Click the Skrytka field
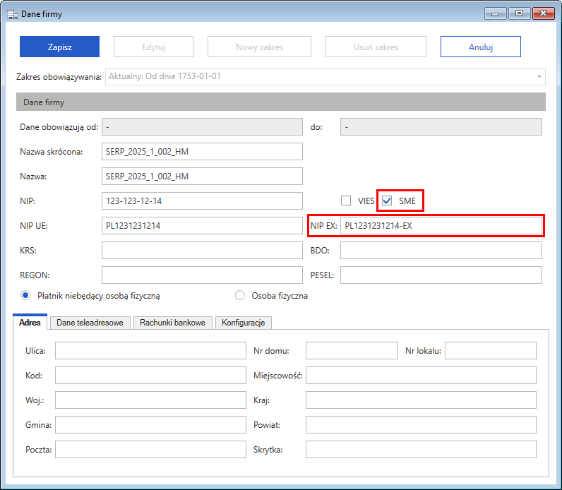This screenshot has height=490, width=562. click(421, 449)
